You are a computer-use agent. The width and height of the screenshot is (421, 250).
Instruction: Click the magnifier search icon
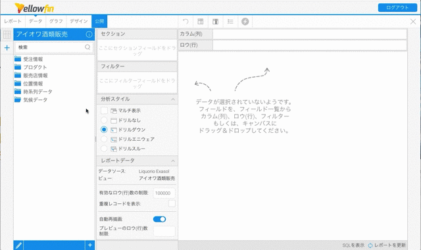(87, 47)
